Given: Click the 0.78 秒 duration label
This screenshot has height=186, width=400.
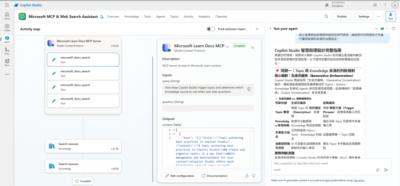Looking at the screenshot, I should [115, 46].
